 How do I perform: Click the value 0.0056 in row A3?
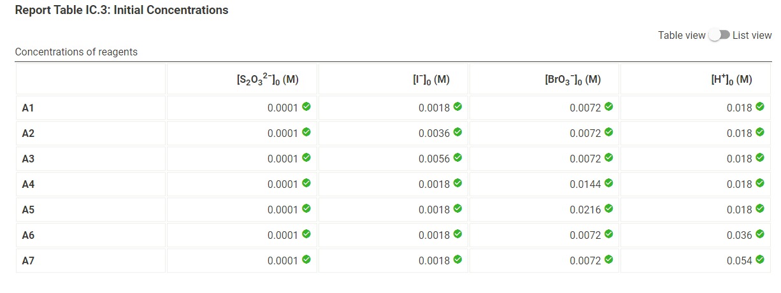pyautogui.click(x=434, y=159)
